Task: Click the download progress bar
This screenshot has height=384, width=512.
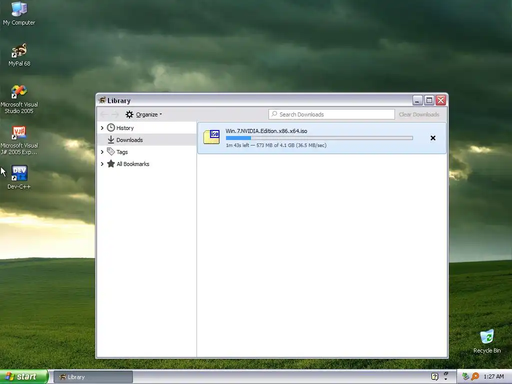Action: pos(319,138)
